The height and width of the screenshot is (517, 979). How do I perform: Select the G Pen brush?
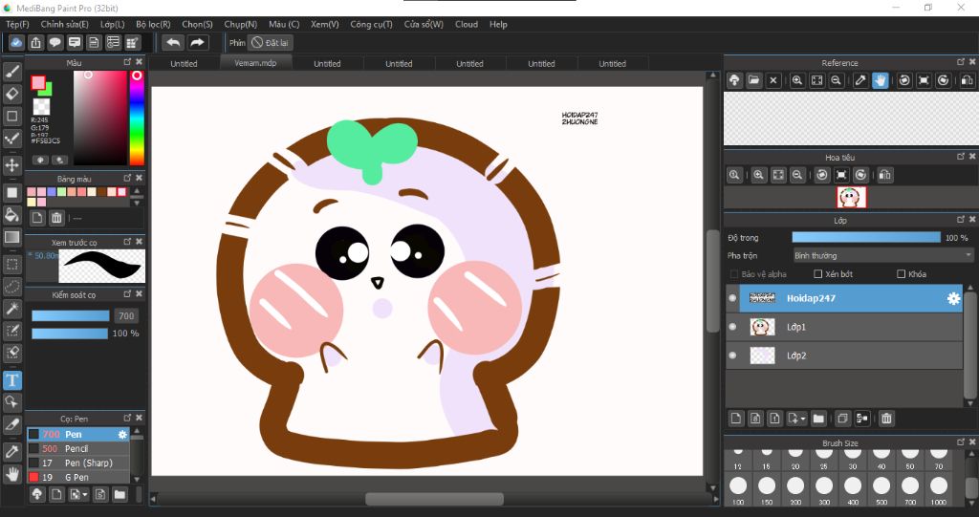pos(78,477)
